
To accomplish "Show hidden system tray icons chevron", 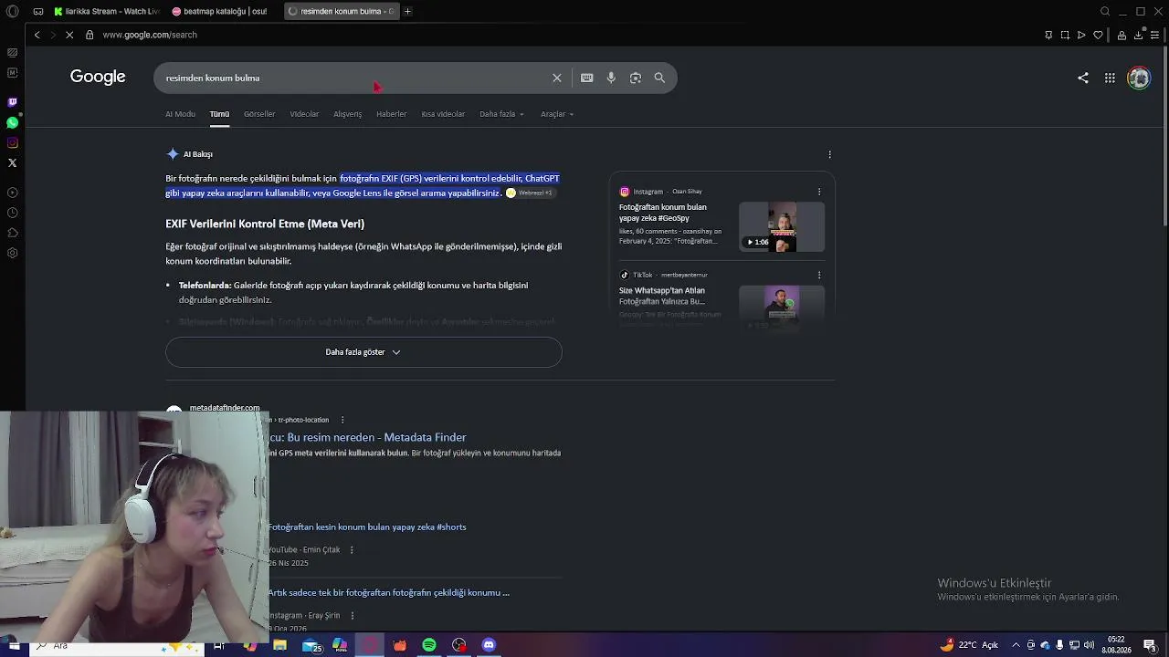I will [1016, 645].
